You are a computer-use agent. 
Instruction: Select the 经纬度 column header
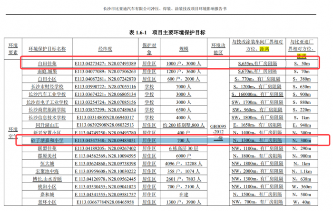[105, 49]
